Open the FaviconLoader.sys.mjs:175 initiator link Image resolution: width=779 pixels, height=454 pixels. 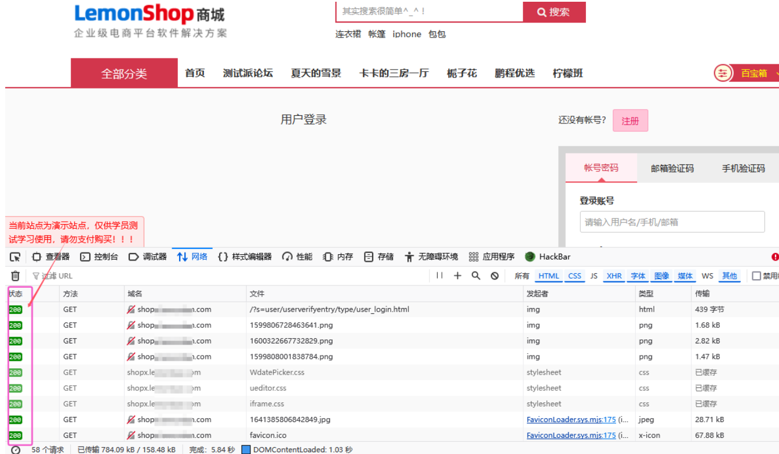point(571,419)
